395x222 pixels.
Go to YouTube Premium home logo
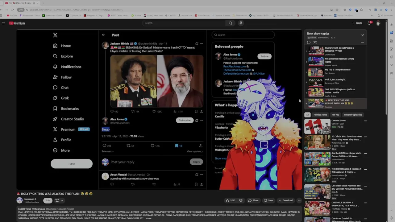(x=17, y=23)
